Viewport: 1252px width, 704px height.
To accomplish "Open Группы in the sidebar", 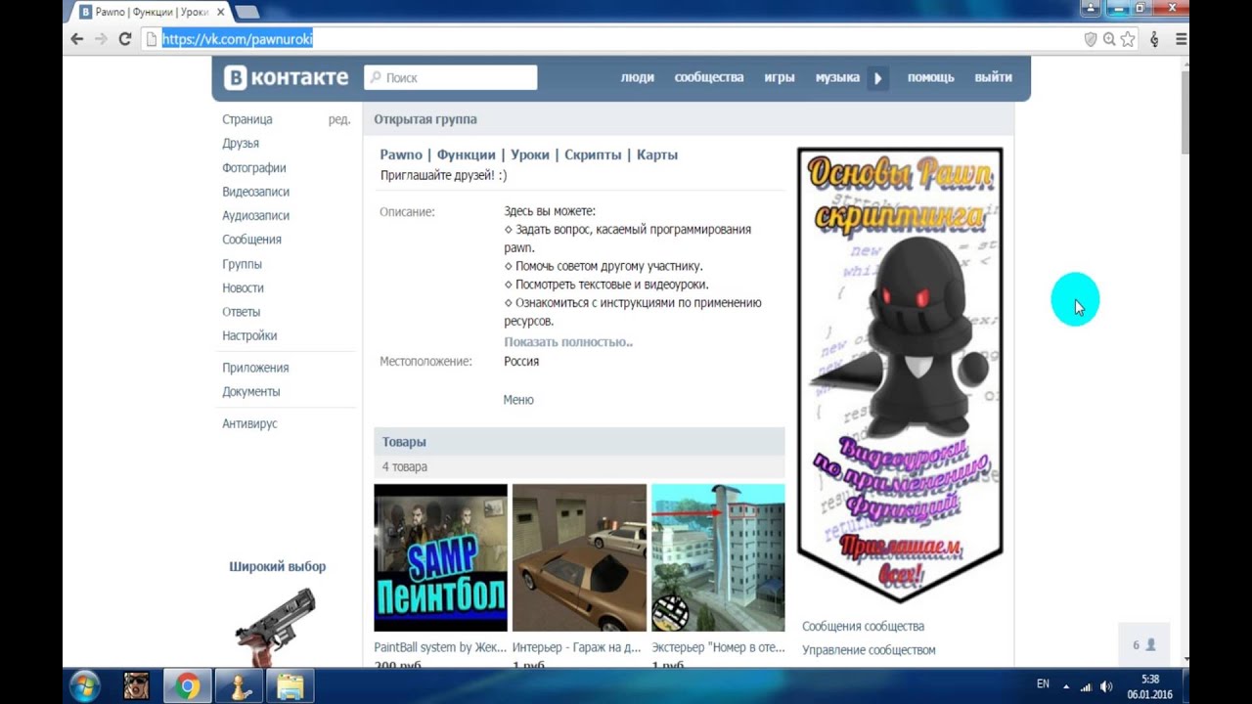I will tap(242, 264).
